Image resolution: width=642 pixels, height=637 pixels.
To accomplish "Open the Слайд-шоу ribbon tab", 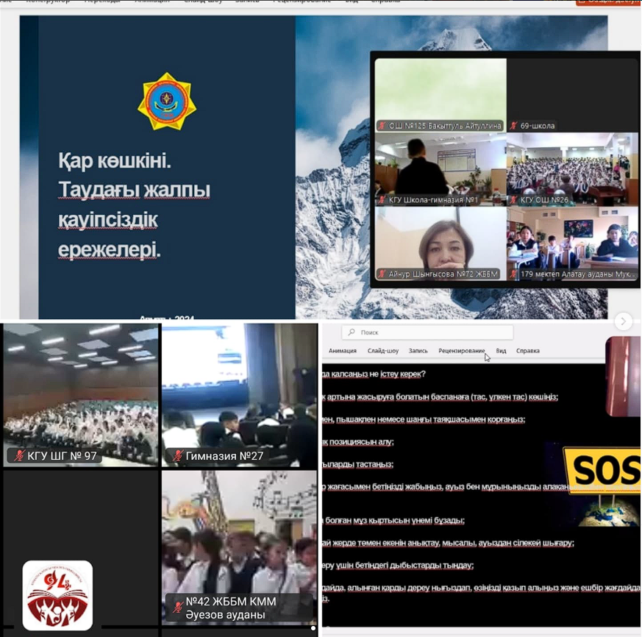I will 383,351.
